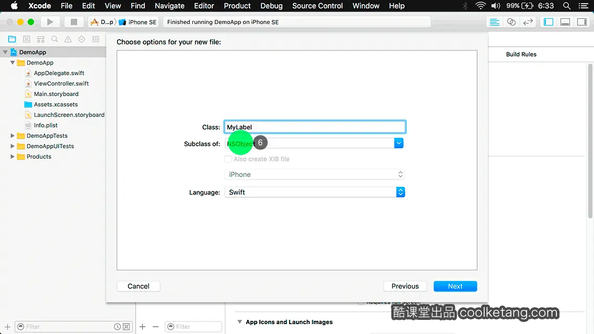Open the Source Control menu

(x=317, y=6)
